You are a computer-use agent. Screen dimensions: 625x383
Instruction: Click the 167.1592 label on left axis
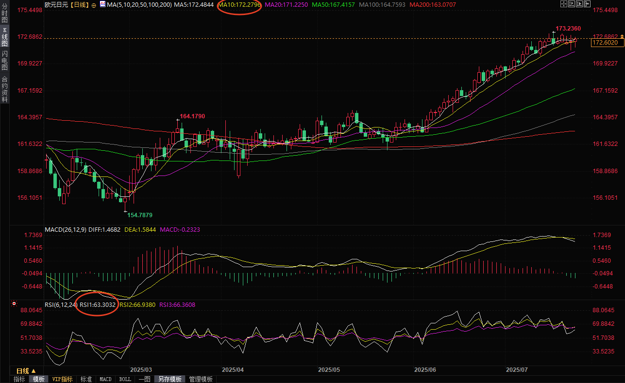29,91
